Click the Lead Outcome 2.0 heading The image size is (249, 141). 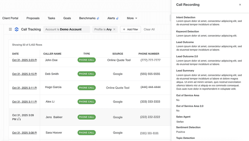click(187, 56)
